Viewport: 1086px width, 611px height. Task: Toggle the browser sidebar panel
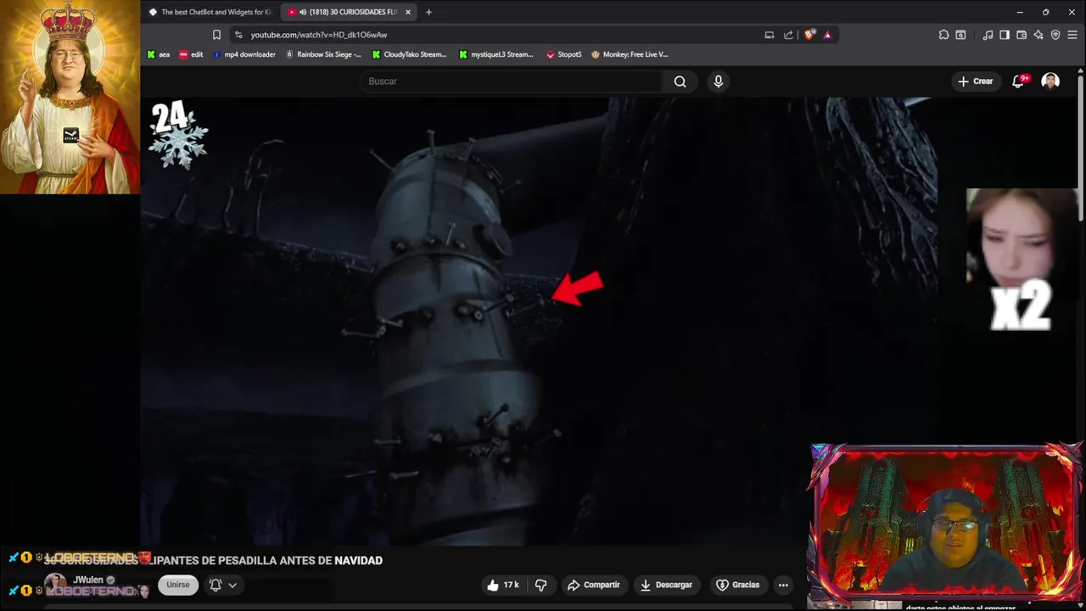(1005, 35)
